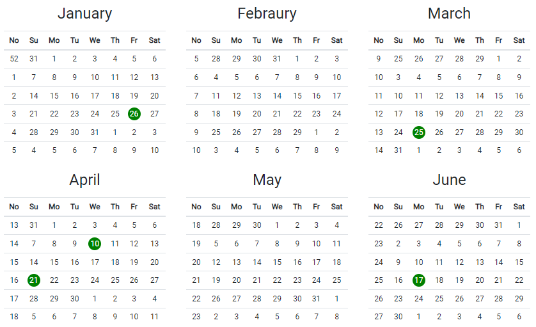The width and height of the screenshot is (536, 327).
Task: Click the No column header in March
Action: pyautogui.click(x=379, y=40)
